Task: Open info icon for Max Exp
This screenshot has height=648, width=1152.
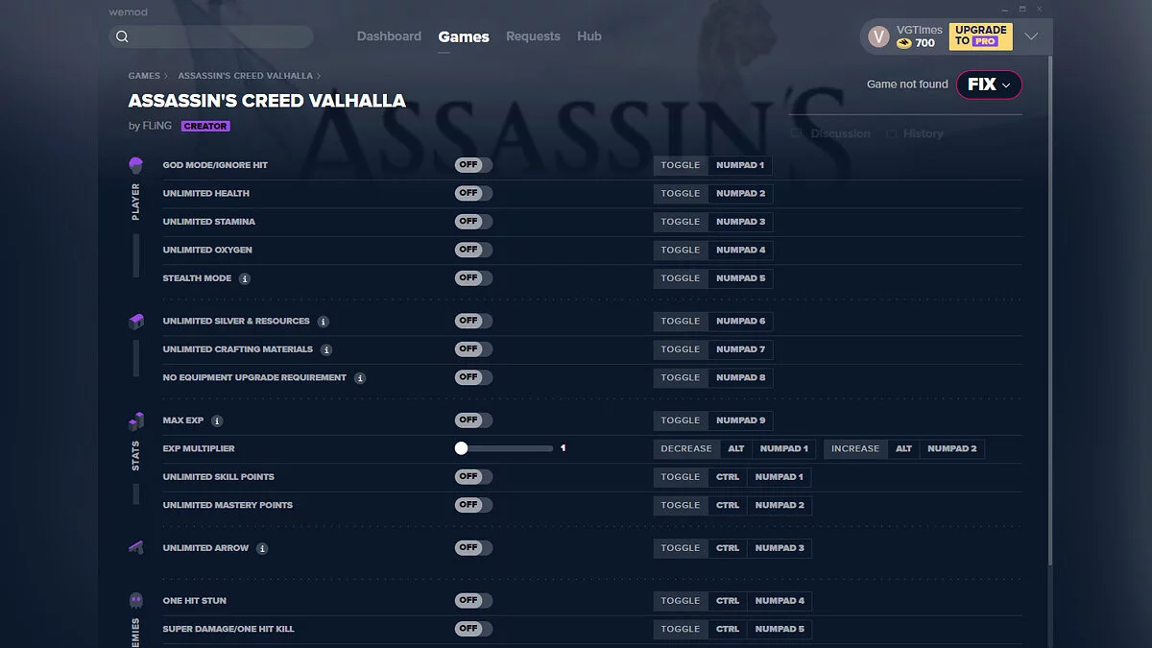Action: click(217, 420)
